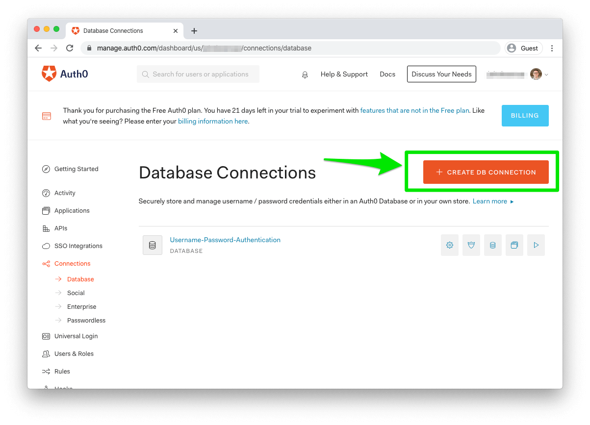This screenshot has height=425, width=590.
Task: Click the Rules shuffle icon
Action: (x=46, y=372)
